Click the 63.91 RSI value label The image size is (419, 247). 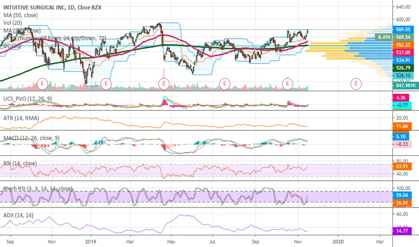point(402,166)
